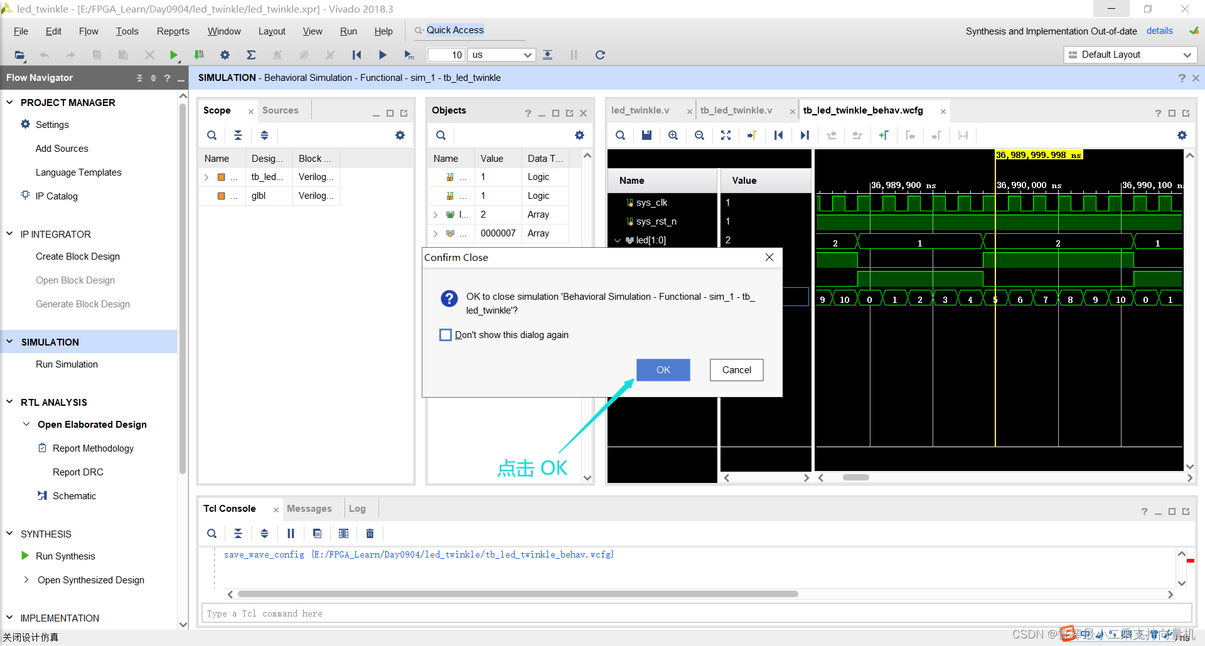Click the Zoom In icon in waveform toolbar
The width and height of the screenshot is (1205, 646).
click(x=673, y=135)
